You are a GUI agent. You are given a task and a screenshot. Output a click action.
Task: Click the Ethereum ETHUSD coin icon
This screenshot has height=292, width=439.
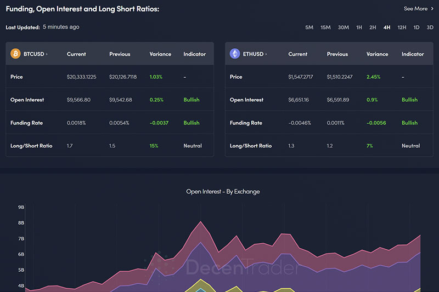235,54
